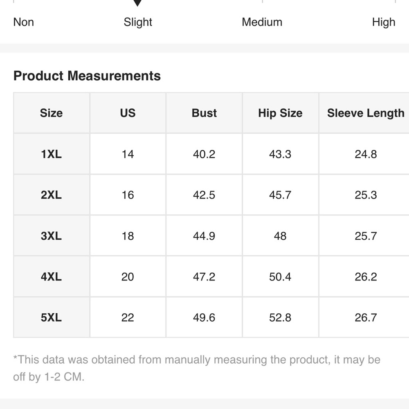Click the 40.2 bust measurement cell
The image size is (409, 409).
[204, 154]
